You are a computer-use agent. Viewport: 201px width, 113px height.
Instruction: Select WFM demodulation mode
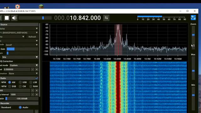[x=3, y=86]
